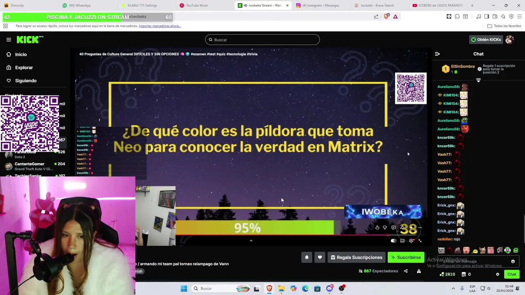
Task: Exit fullscreen in the video player
Action: pyautogui.click(x=420, y=241)
